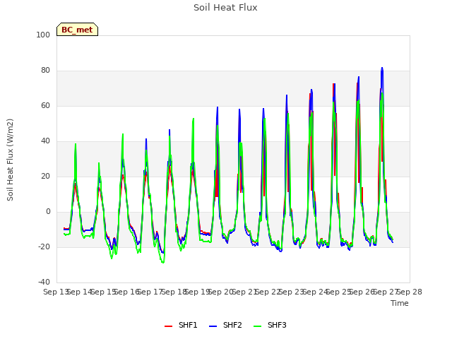Click the -40 y-axis tick label
The height and width of the screenshot is (339, 452).
(44, 282)
